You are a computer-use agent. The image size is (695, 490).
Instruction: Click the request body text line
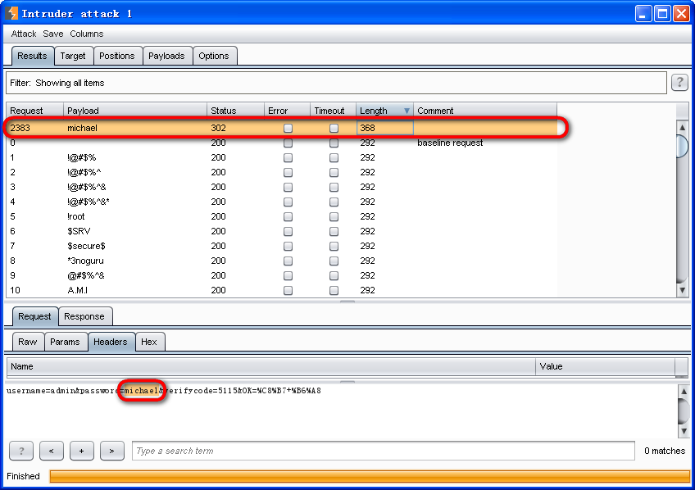pyautogui.click(x=164, y=390)
